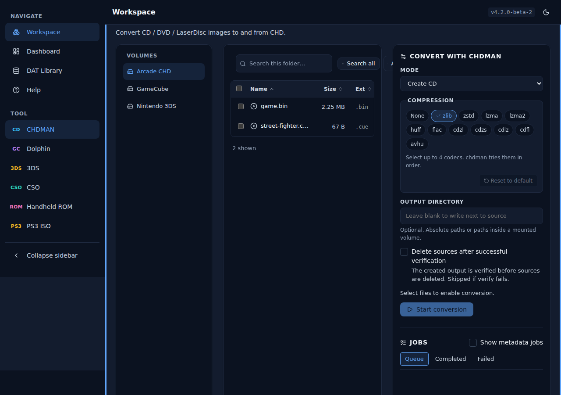
Task: Open DAT Library page
Action: click(53, 71)
